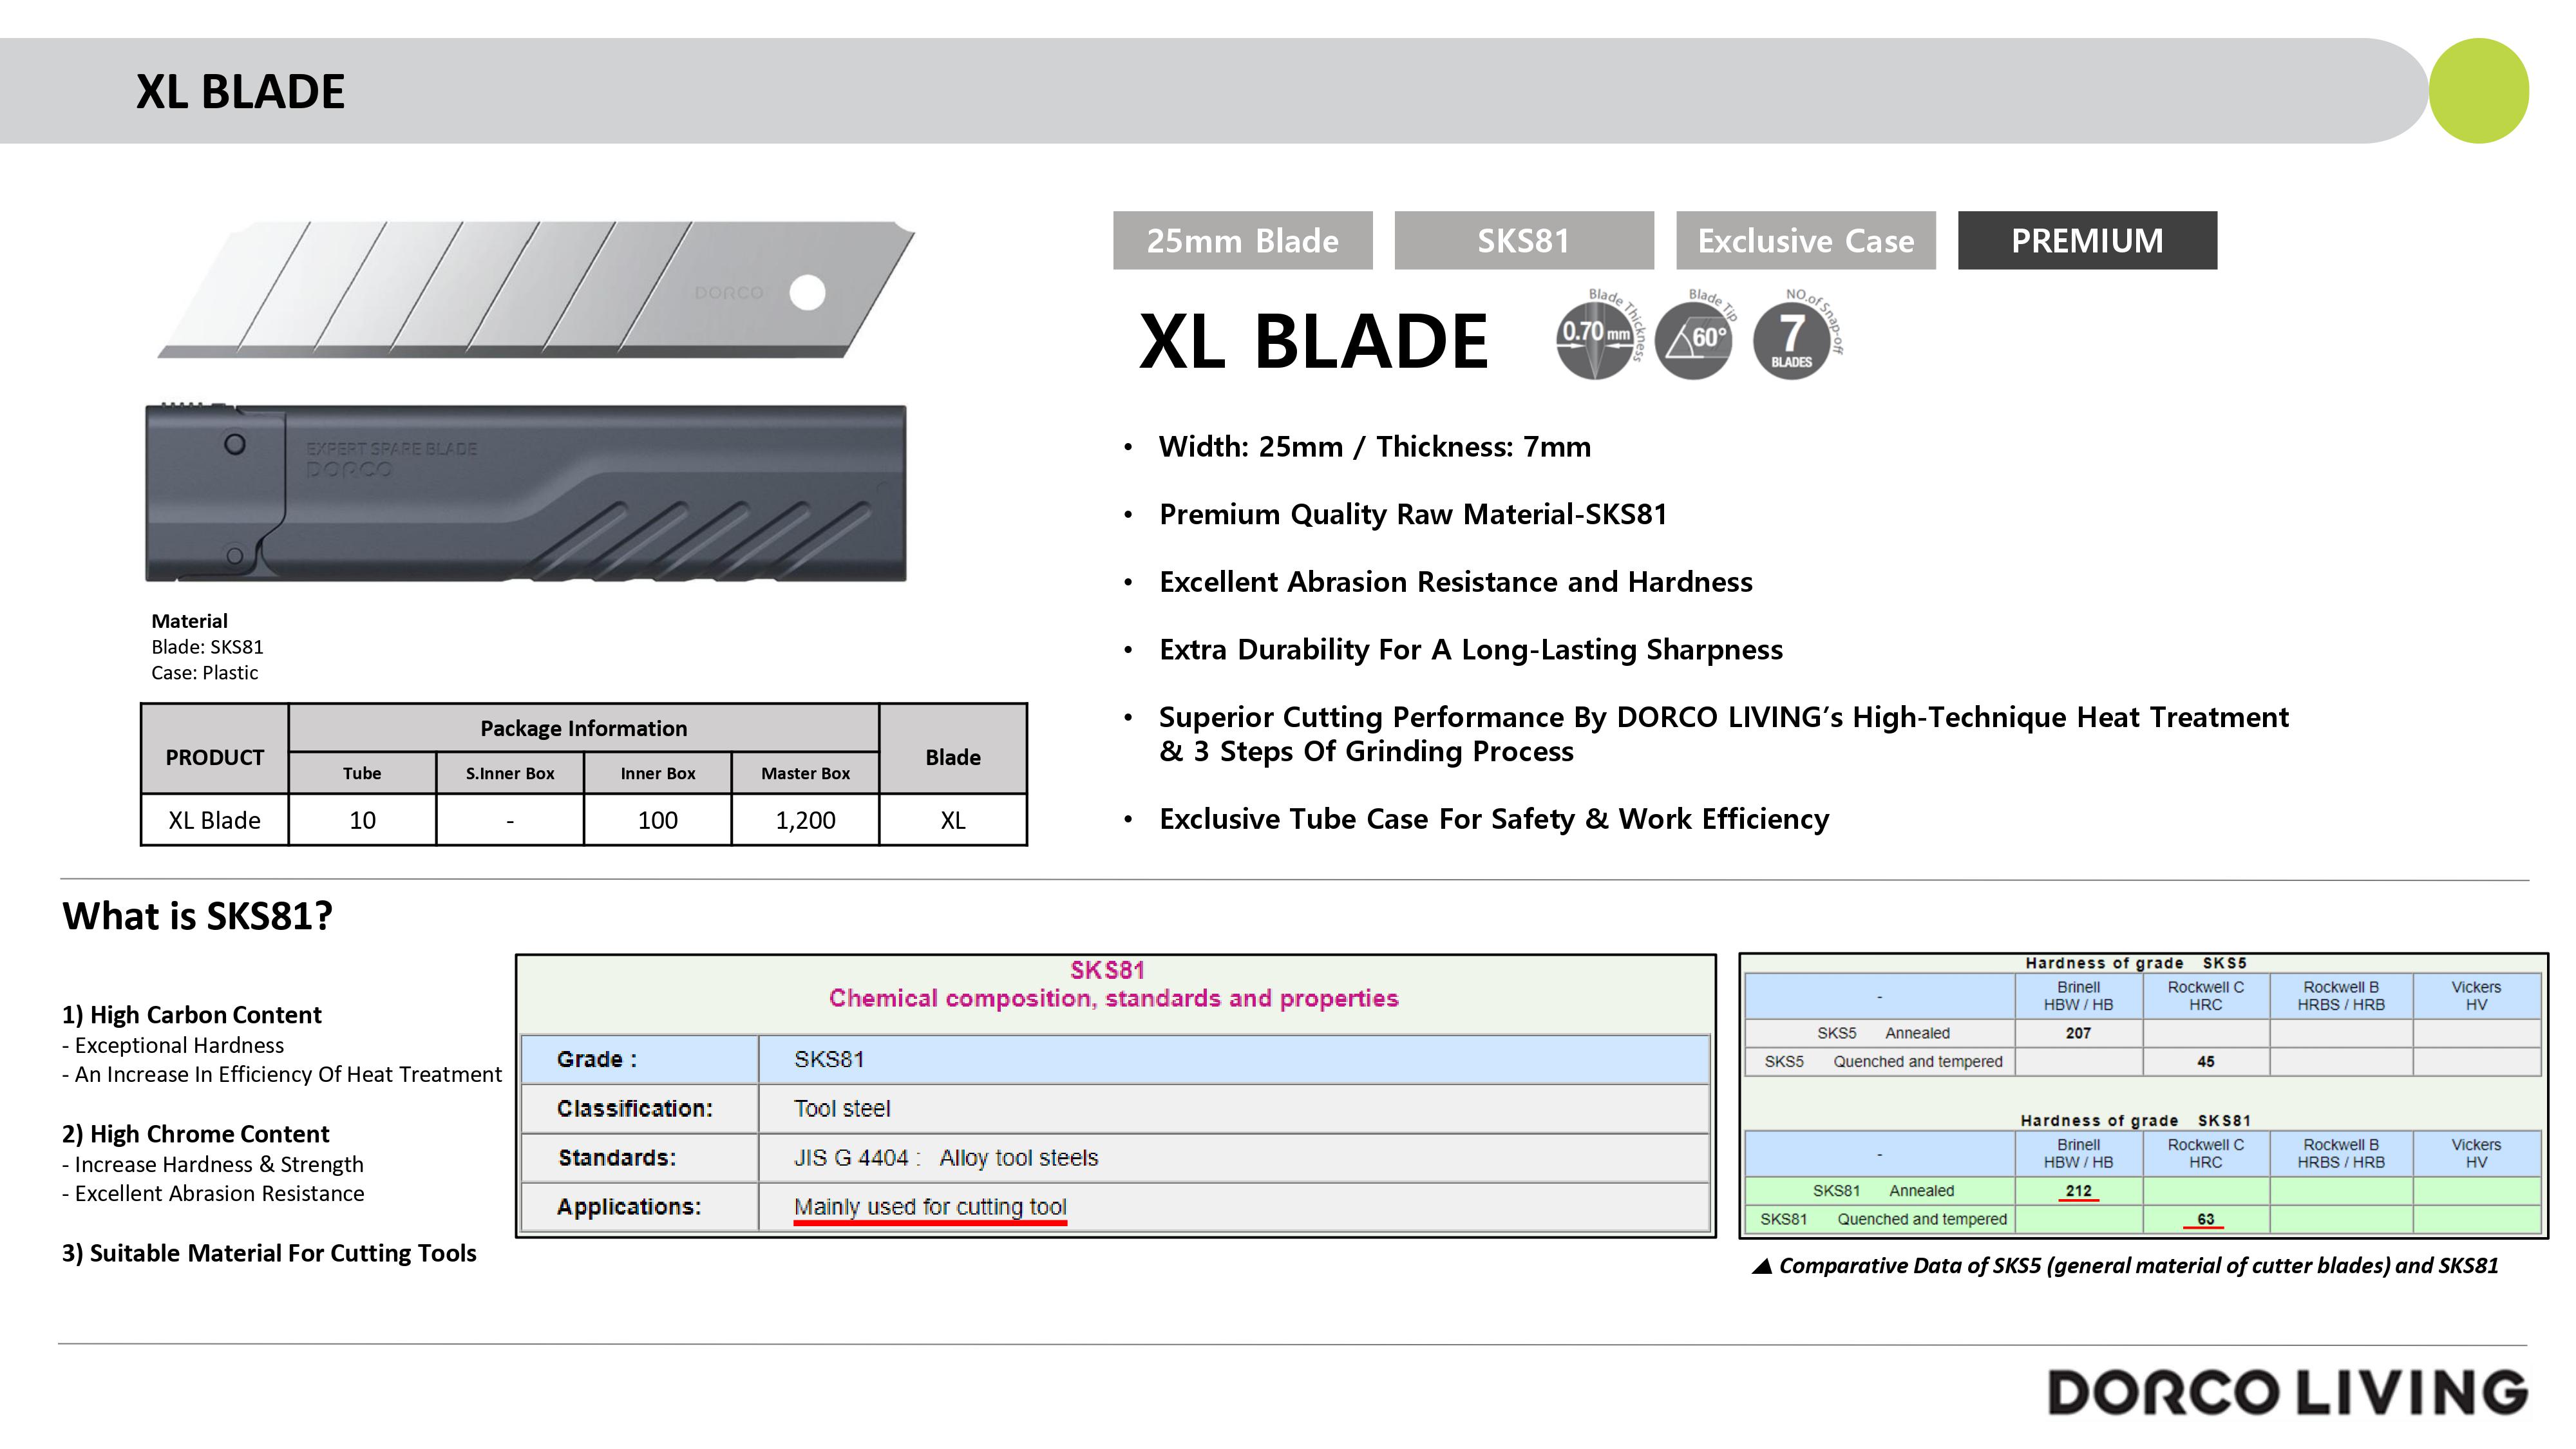The width and height of the screenshot is (2576, 1449).
Task: Click the Master Box 1,200 cell
Action: [x=805, y=820]
